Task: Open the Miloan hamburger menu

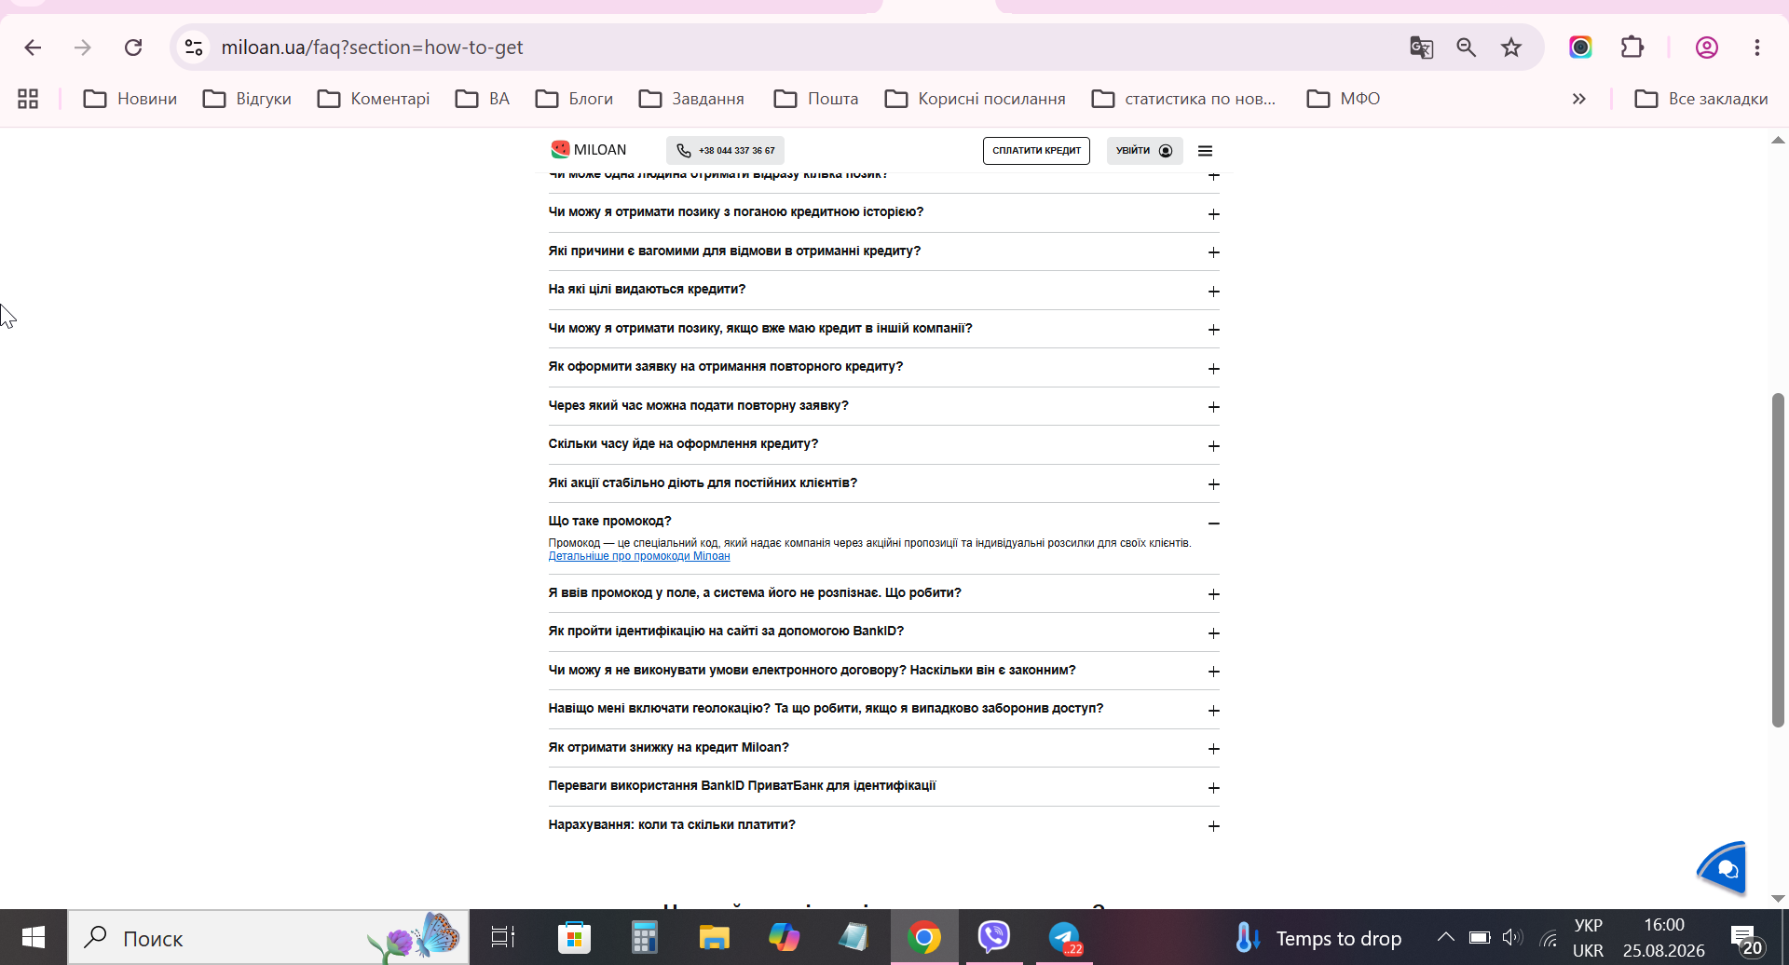Action: click(x=1205, y=150)
